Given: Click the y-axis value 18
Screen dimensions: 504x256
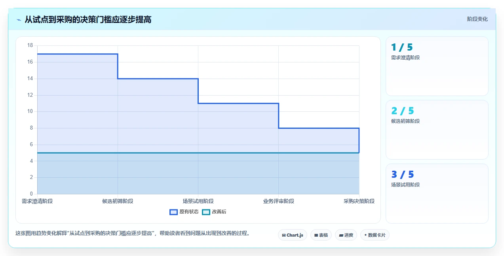Looking at the screenshot, I should pos(30,45).
